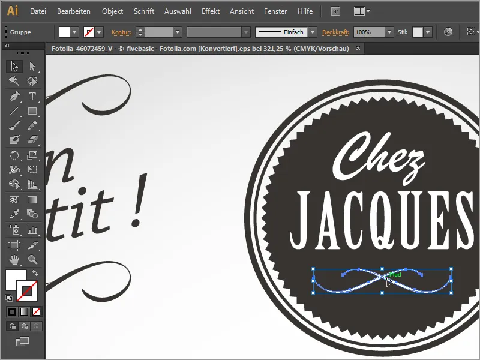The image size is (480, 360).
Task: Click the Deckkraft opacity link
Action: coord(335,32)
